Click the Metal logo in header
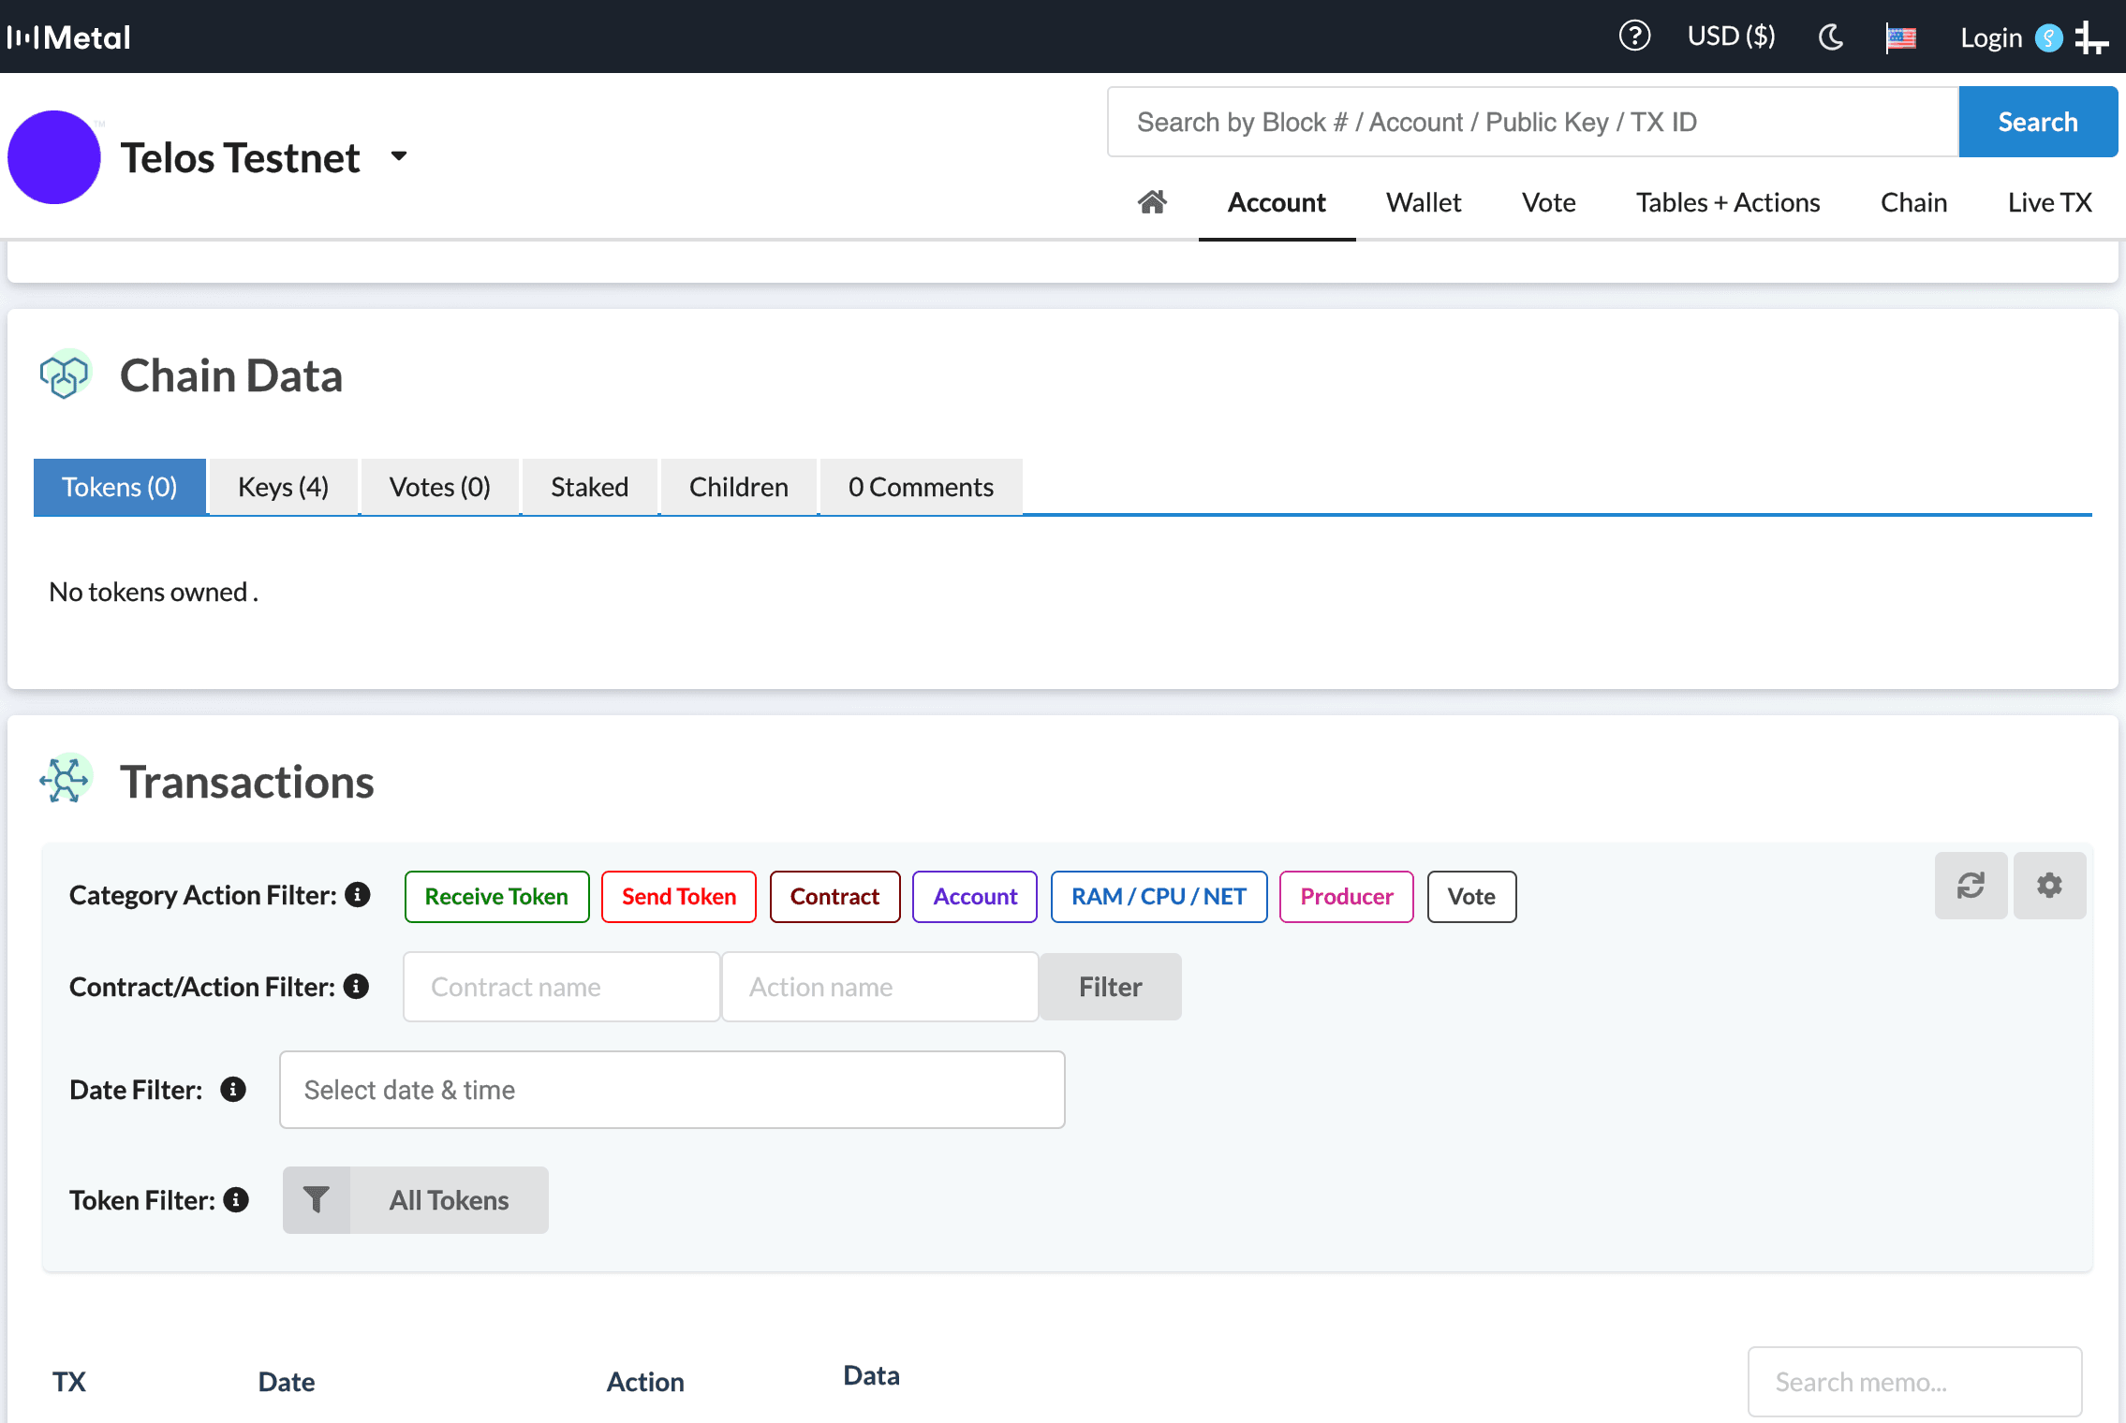Viewport: 2126px width, 1423px height. coord(68,37)
